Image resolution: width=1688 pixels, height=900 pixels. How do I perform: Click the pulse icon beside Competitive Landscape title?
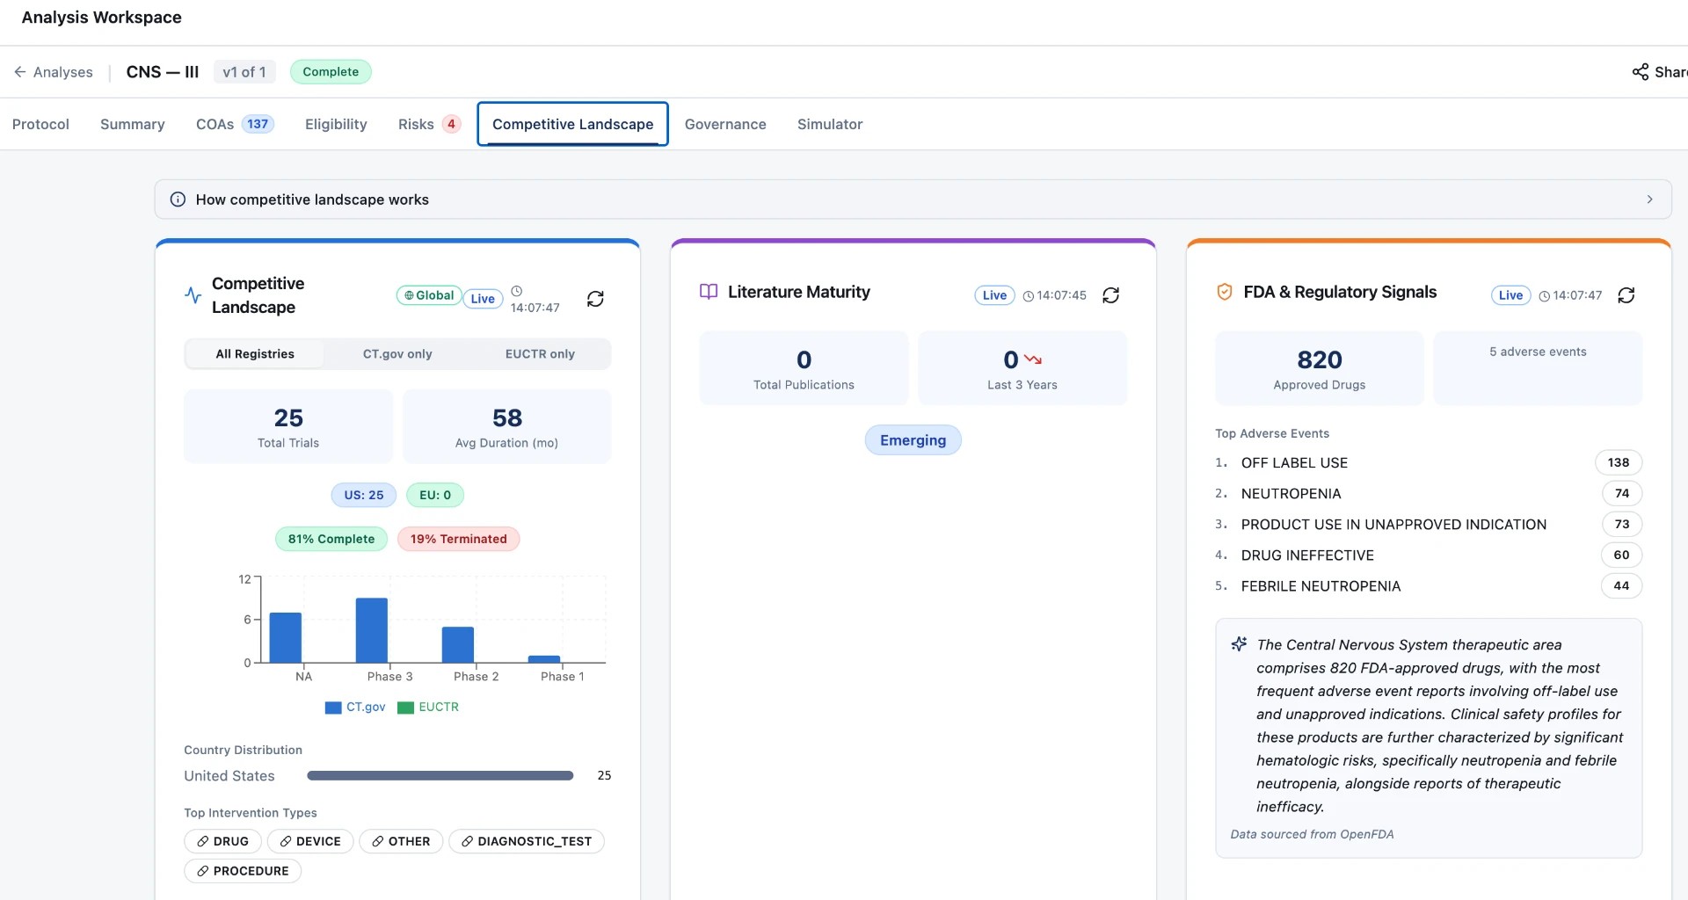pos(193,295)
